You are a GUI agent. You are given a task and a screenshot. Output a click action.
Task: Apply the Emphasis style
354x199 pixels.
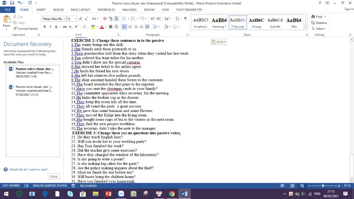click(x=201, y=22)
